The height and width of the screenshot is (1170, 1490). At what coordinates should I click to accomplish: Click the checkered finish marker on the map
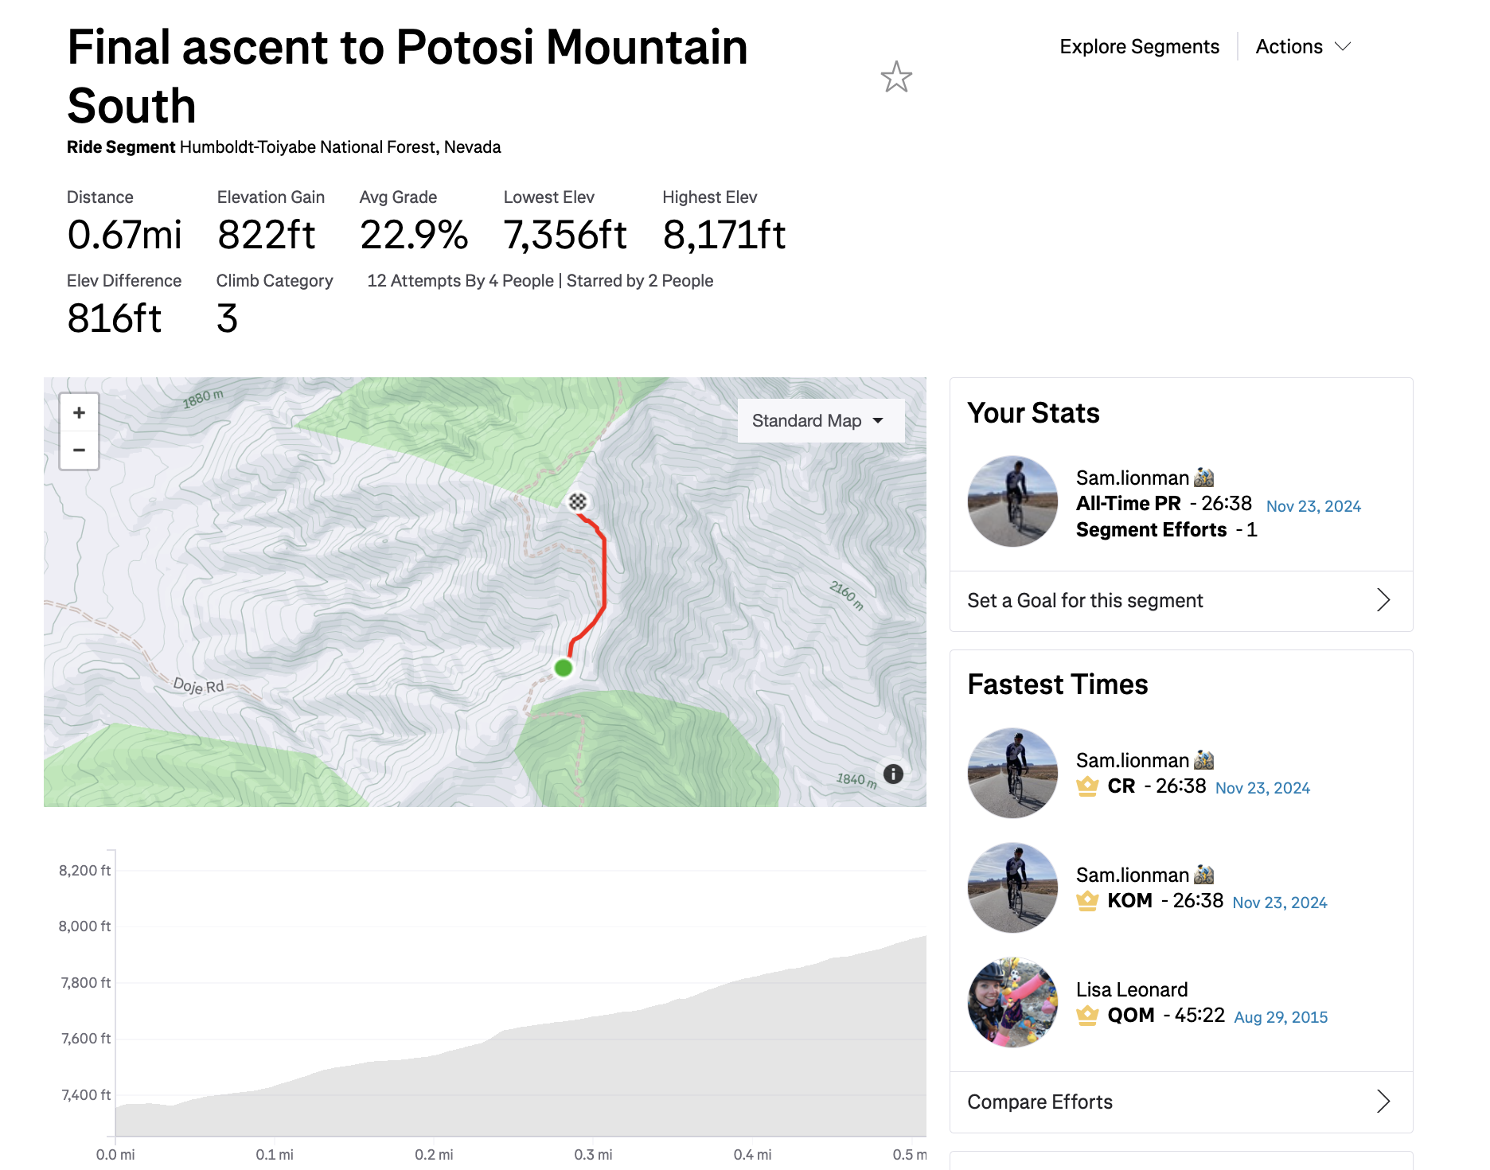pos(578,501)
